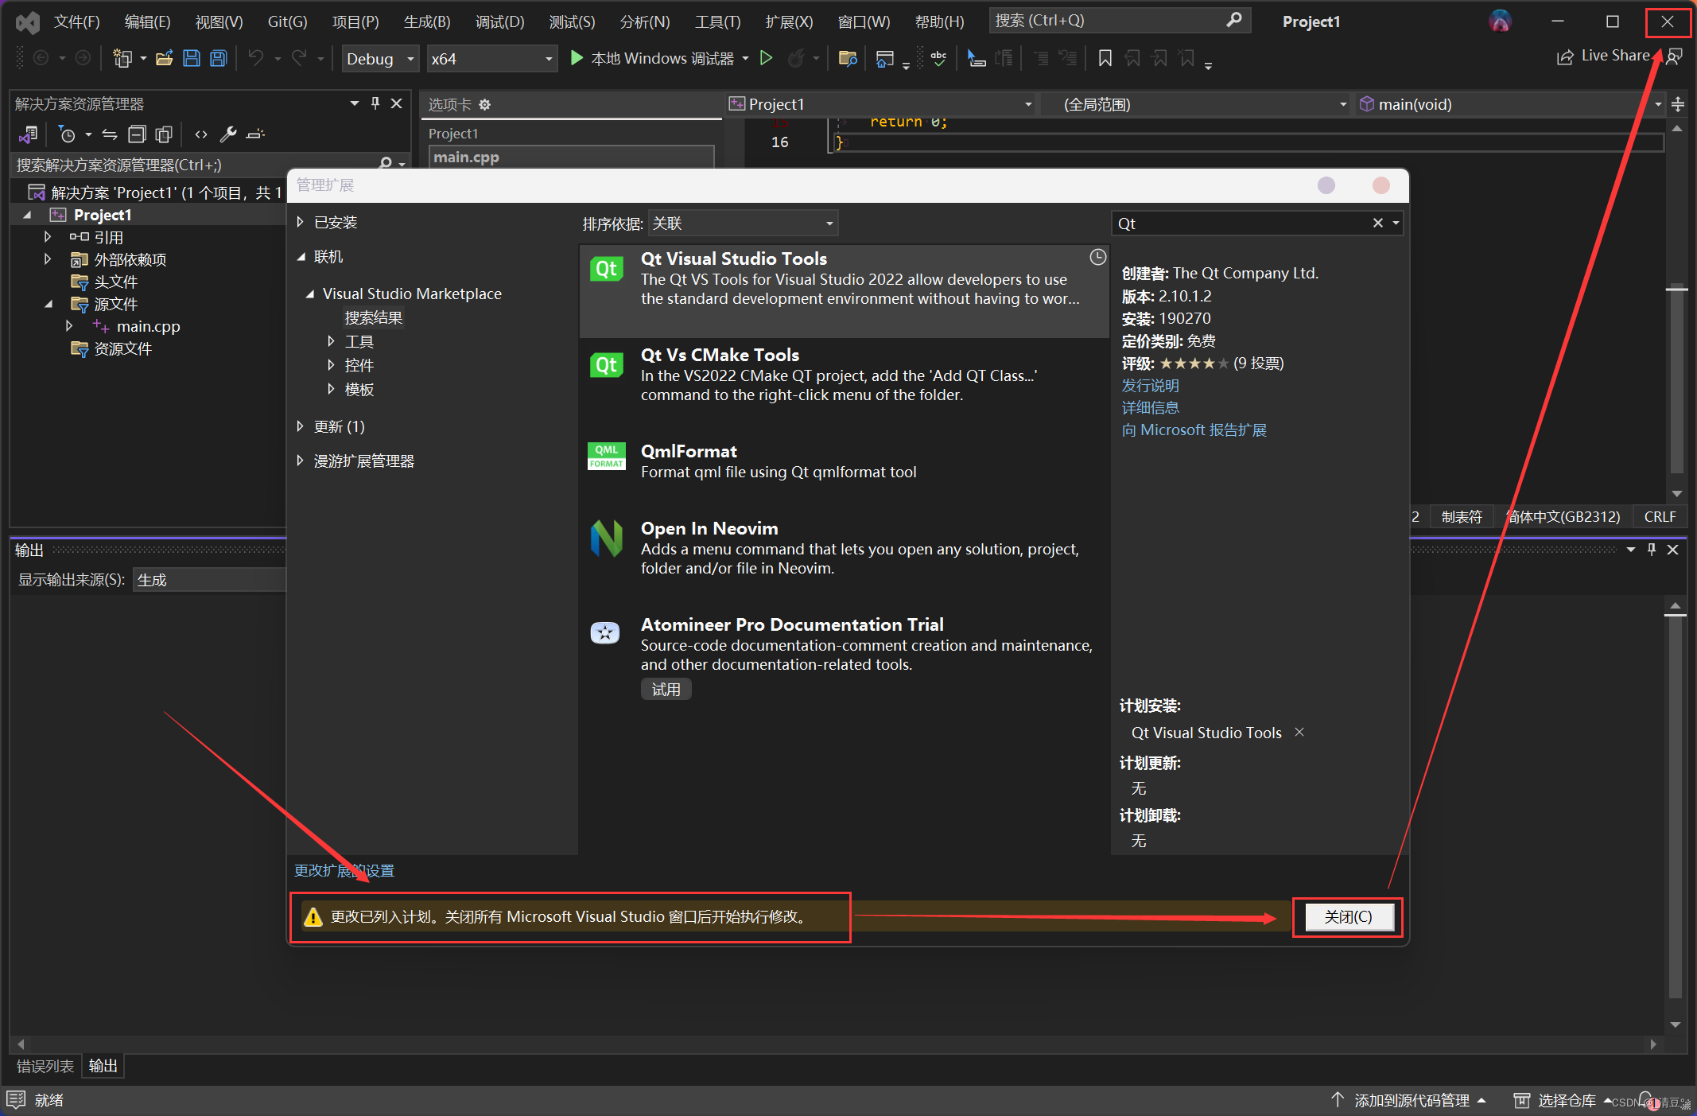This screenshot has height=1116, width=1697.
Task: Remove Qt Visual Studio Tools from planned installs
Action: 1299,732
